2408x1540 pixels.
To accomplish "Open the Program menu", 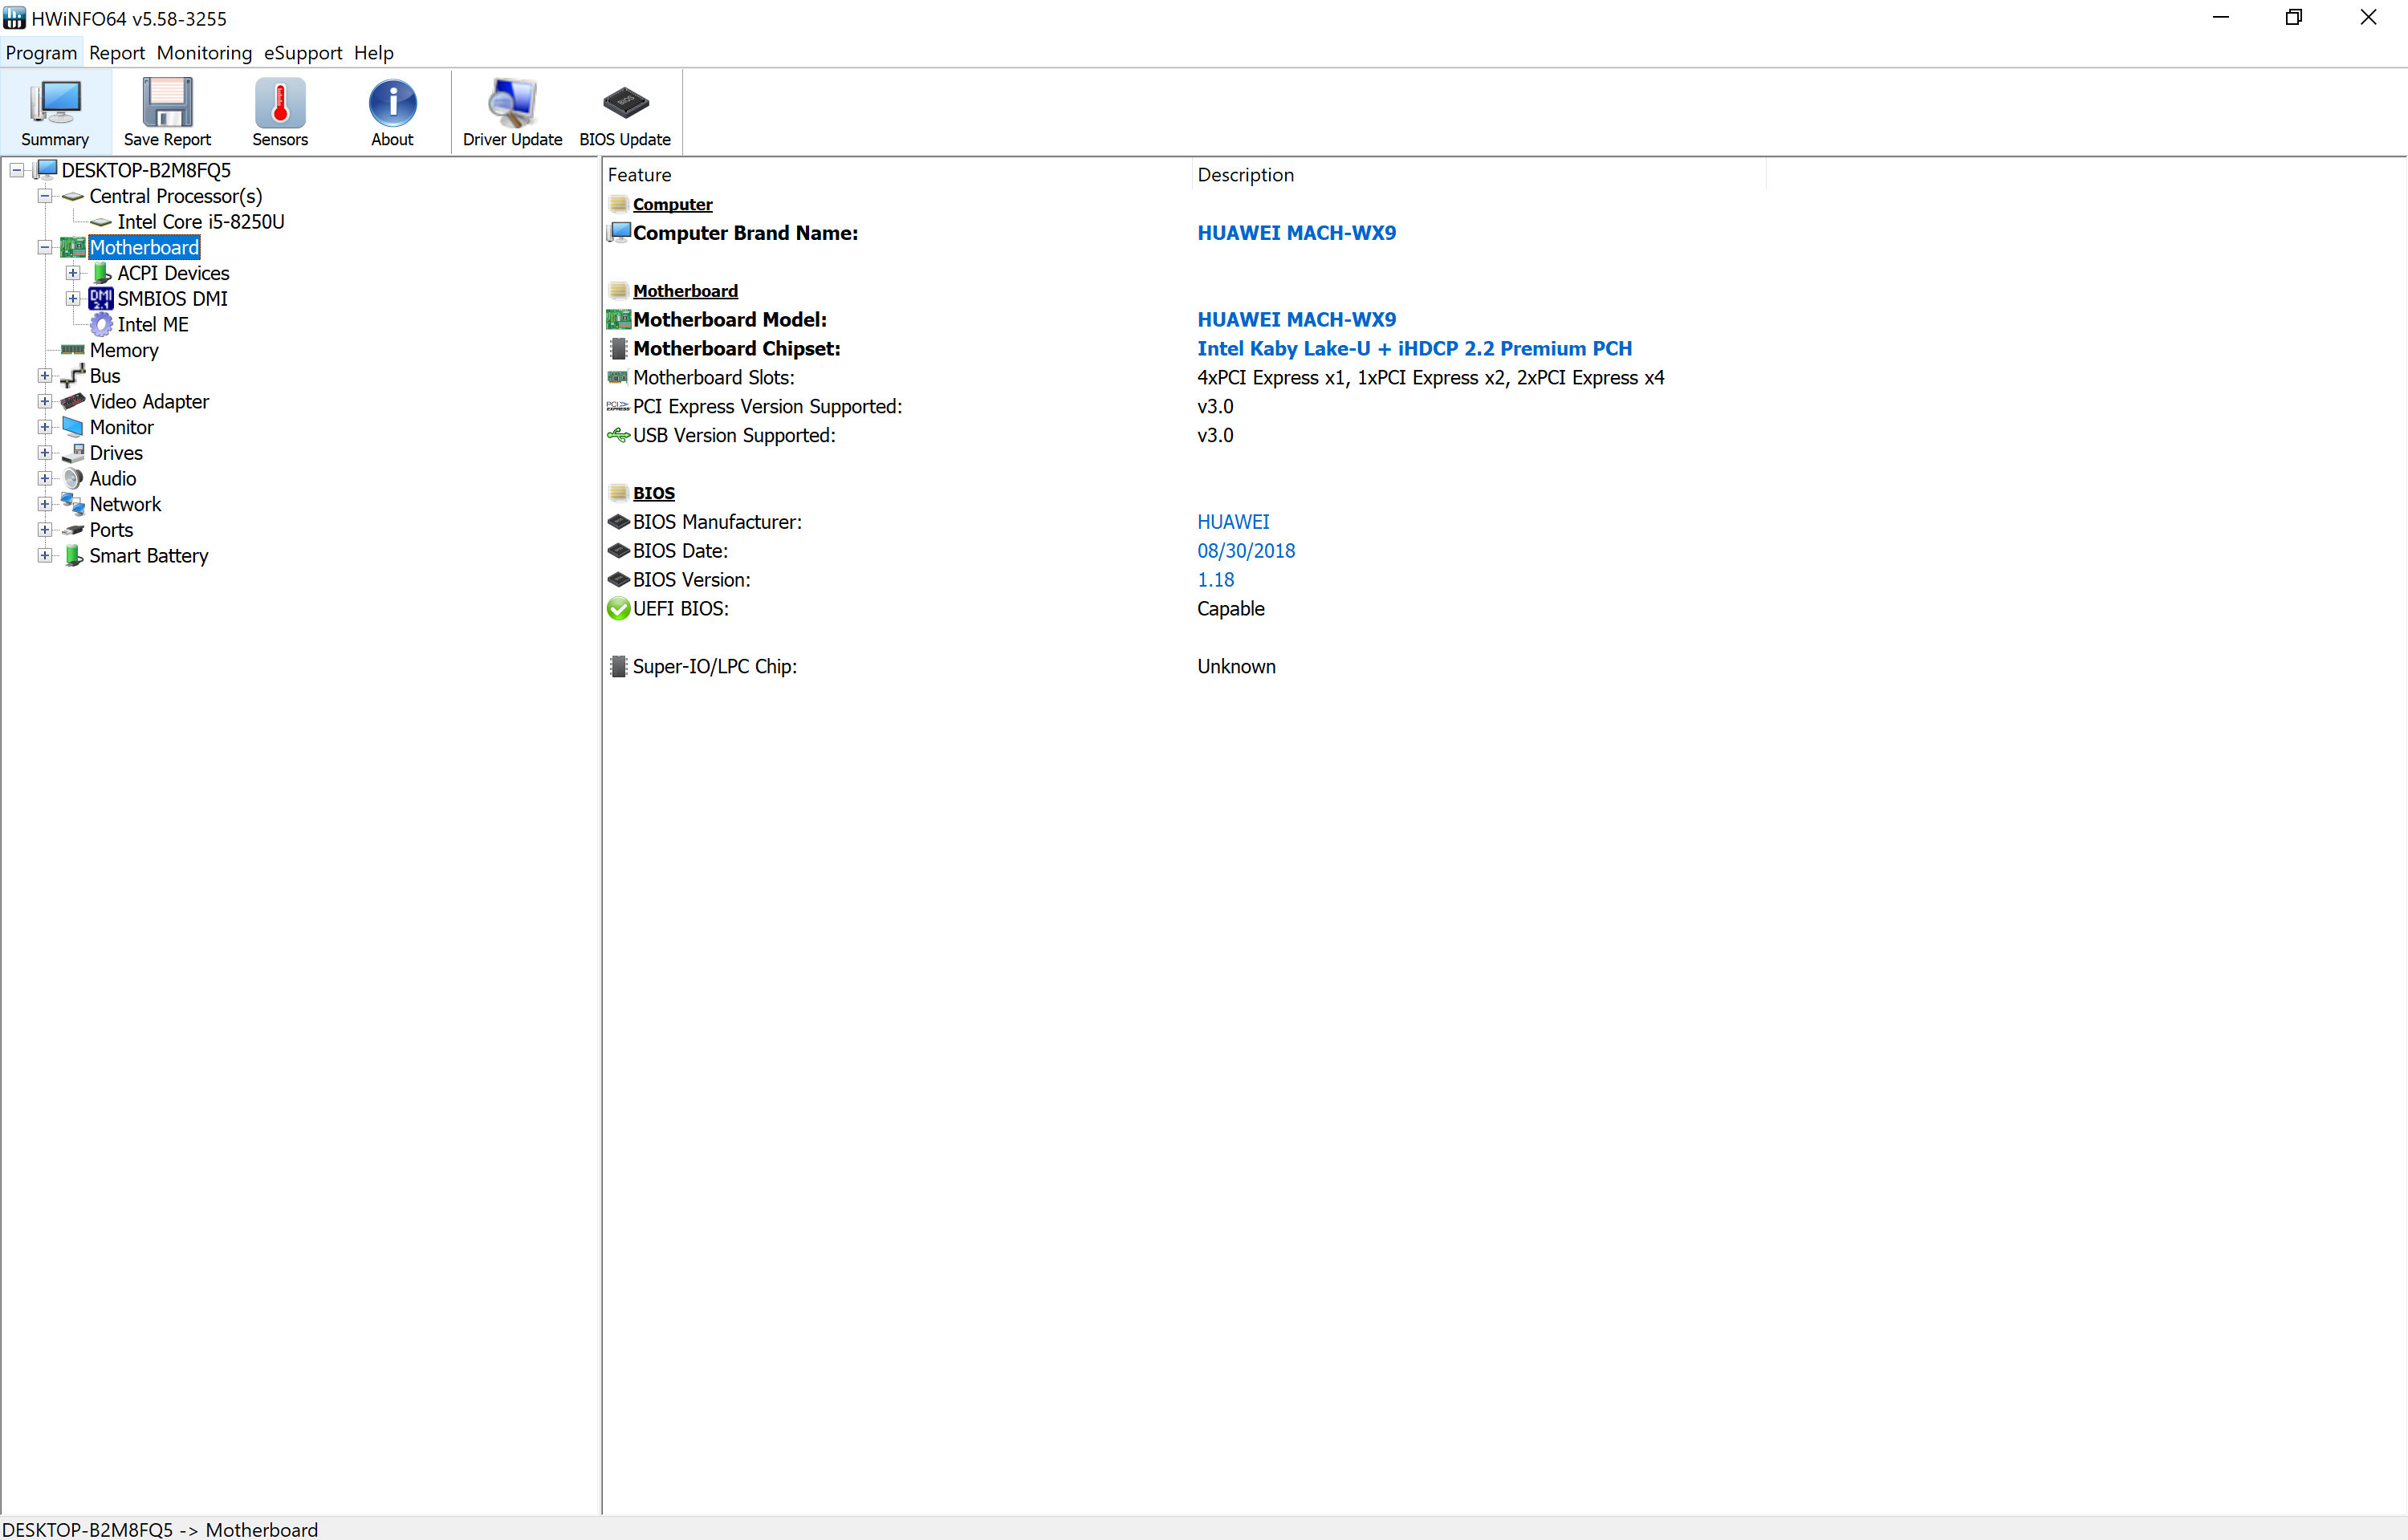I will [x=41, y=53].
